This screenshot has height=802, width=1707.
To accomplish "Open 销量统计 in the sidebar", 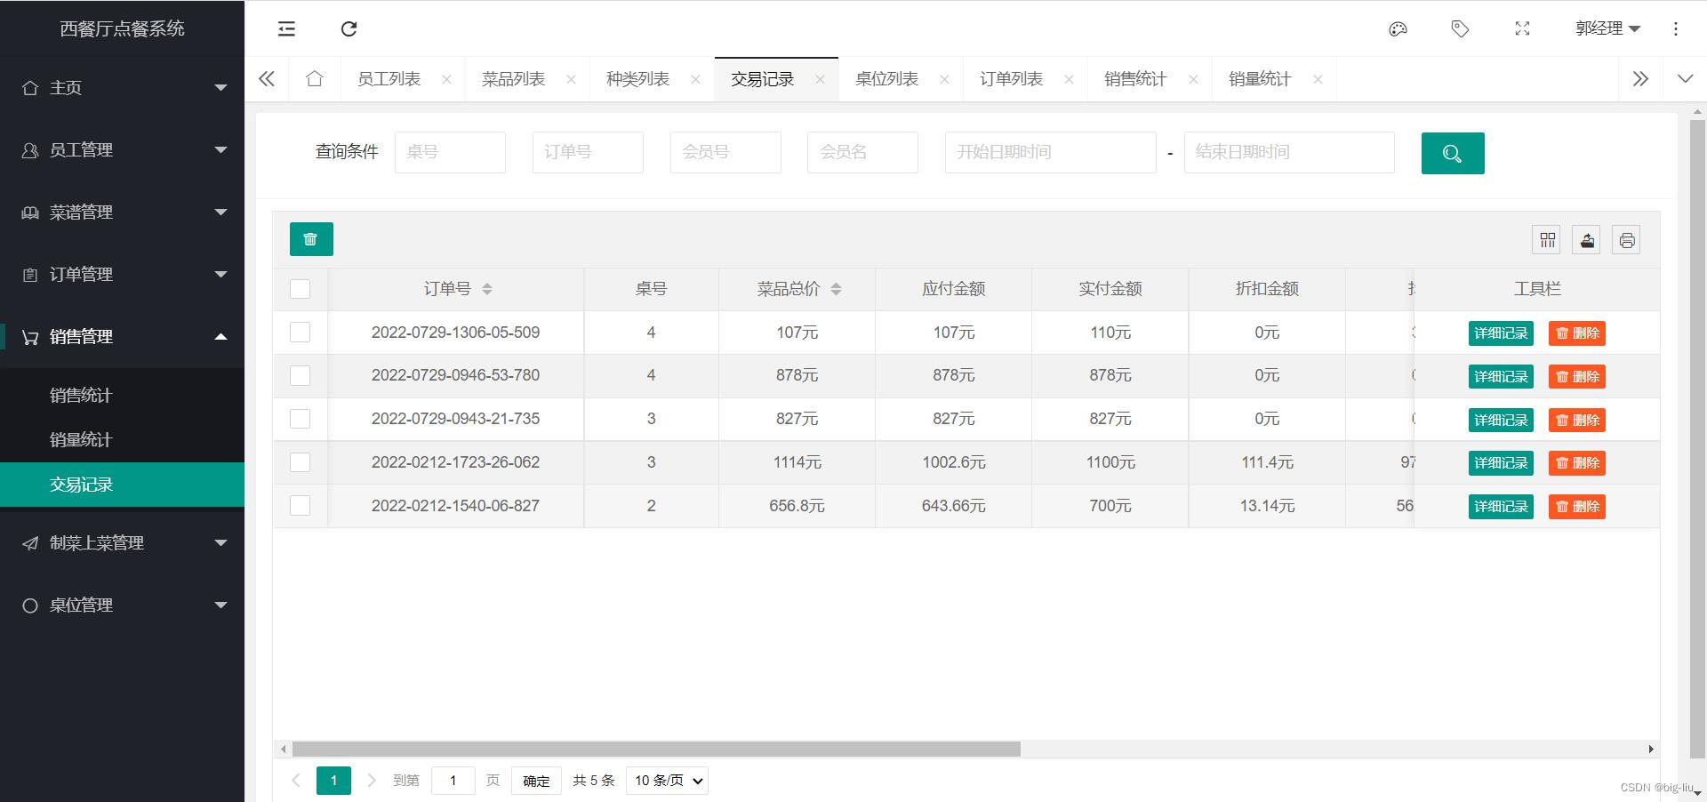I will click(x=122, y=439).
